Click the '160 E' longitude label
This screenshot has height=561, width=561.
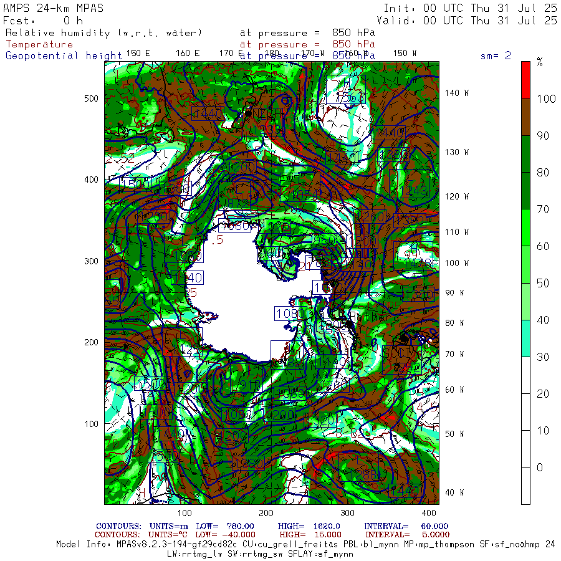click(188, 54)
